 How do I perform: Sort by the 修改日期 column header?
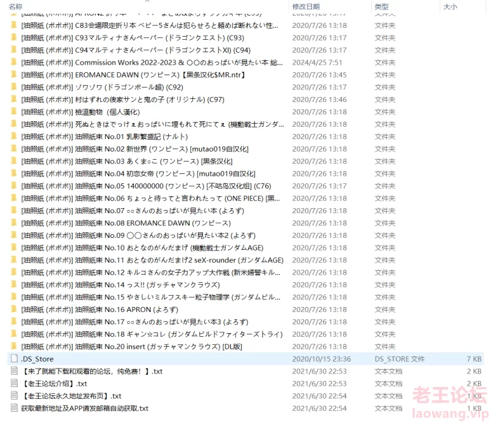(306, 6)
